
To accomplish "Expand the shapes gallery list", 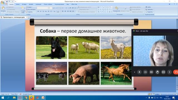I will coord(112,12).
